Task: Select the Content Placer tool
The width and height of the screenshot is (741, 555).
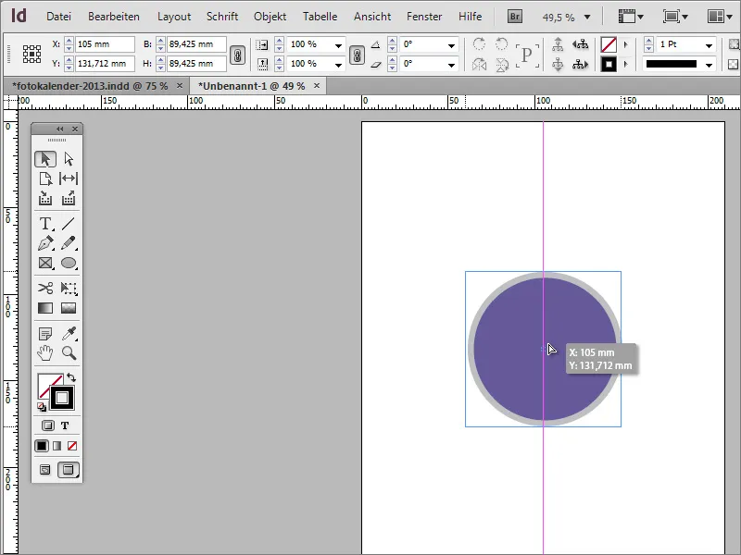Action: coord(69,198)
